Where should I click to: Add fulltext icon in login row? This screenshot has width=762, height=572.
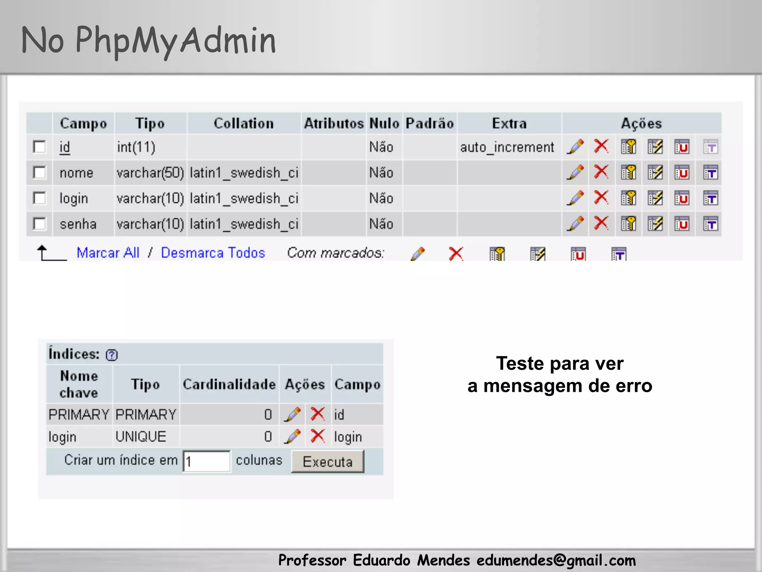tap(710, 198)
